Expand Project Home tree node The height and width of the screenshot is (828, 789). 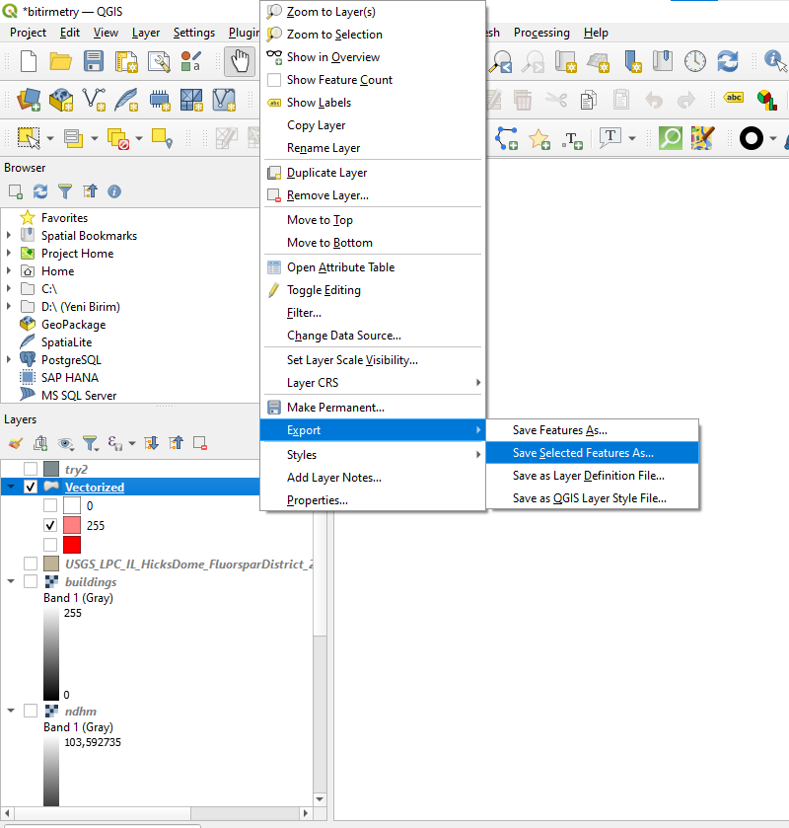[x=9, y=253]
